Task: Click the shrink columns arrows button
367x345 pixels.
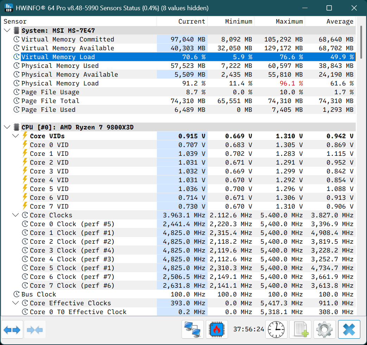Action: [34, 330]
